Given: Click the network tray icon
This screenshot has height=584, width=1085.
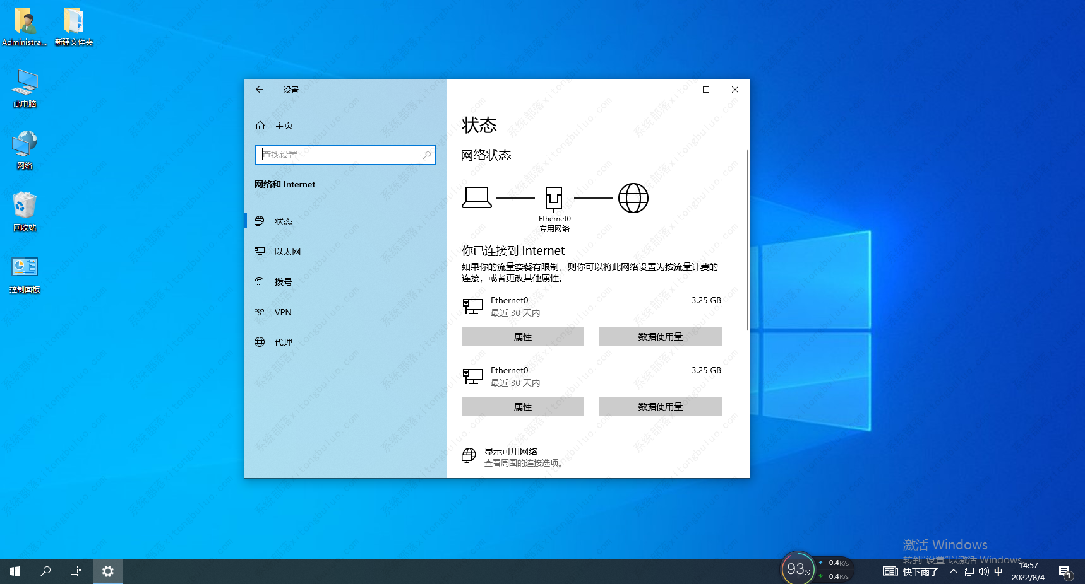Looking at the screenshot, I should tap(969, 571).
